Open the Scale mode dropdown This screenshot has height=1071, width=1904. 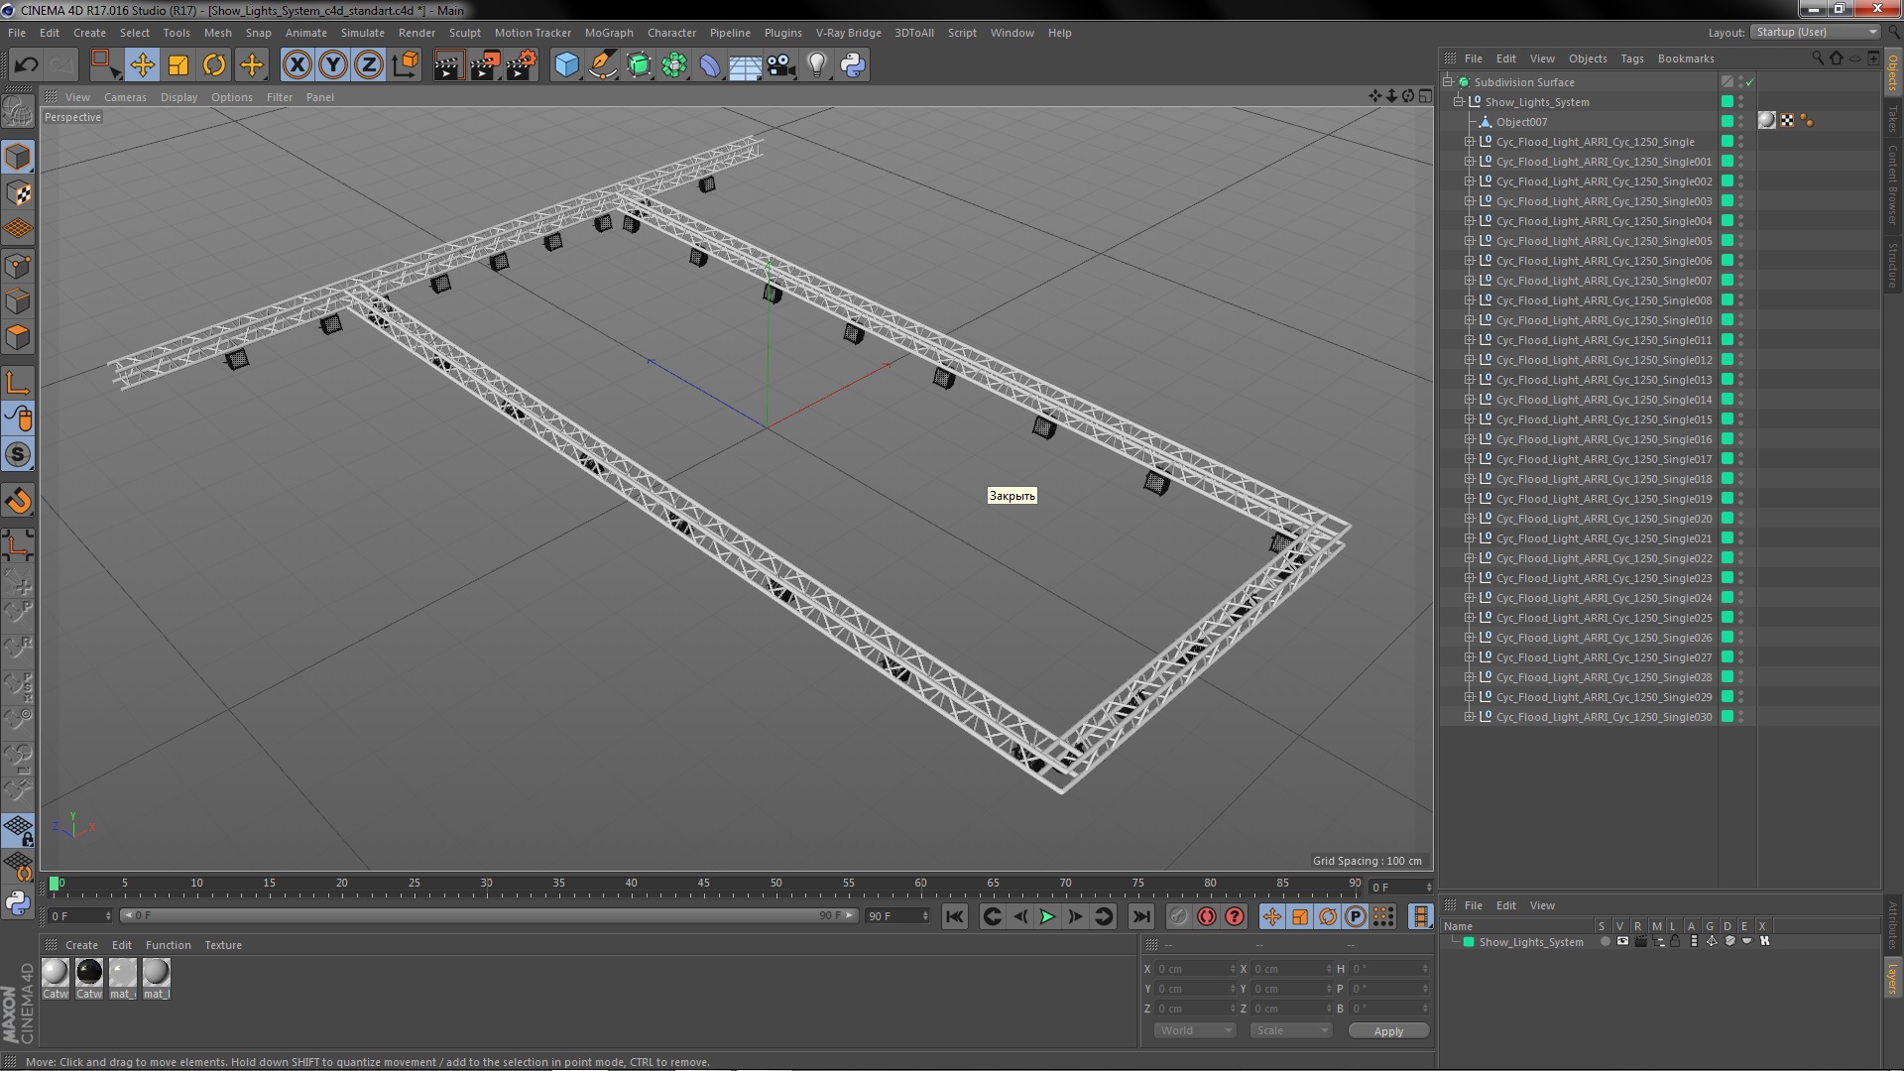(1290, 1030)
